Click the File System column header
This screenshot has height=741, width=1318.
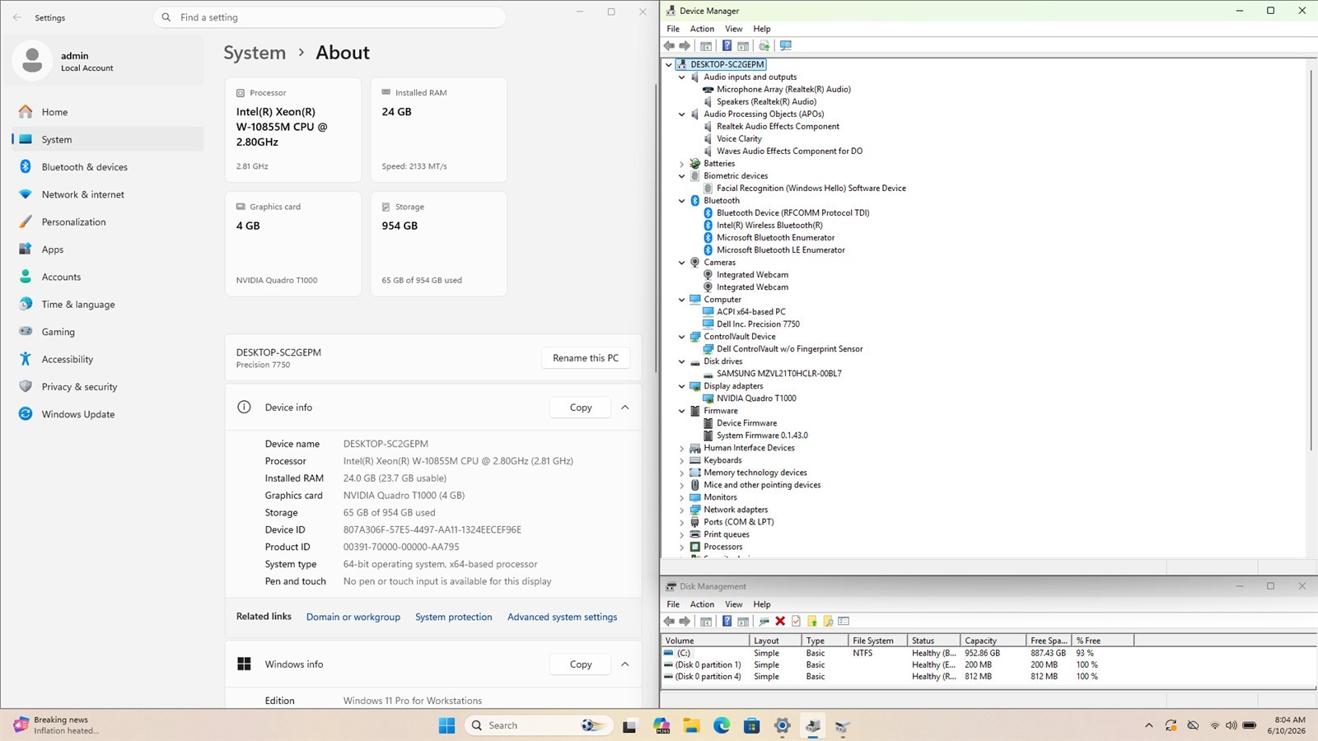coord(877,641)
